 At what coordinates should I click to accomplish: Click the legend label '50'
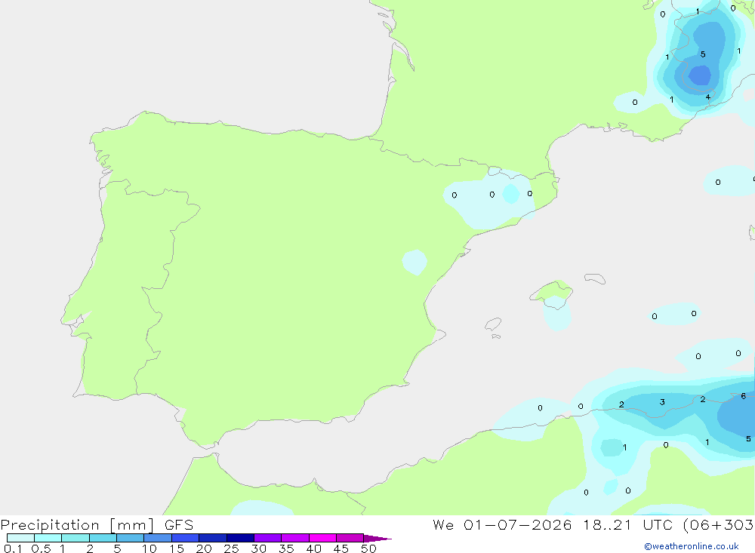(x=368, y=548)
